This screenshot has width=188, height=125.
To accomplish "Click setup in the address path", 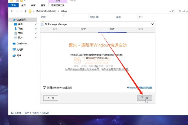I will 64,11.
